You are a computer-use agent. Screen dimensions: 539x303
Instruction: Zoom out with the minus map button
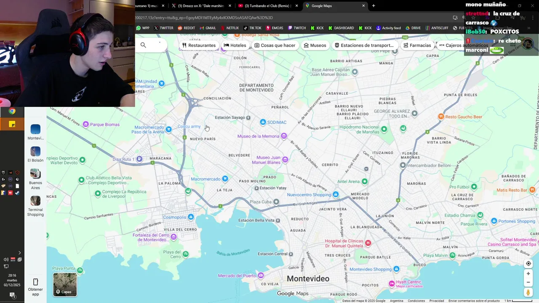[528, 282]
